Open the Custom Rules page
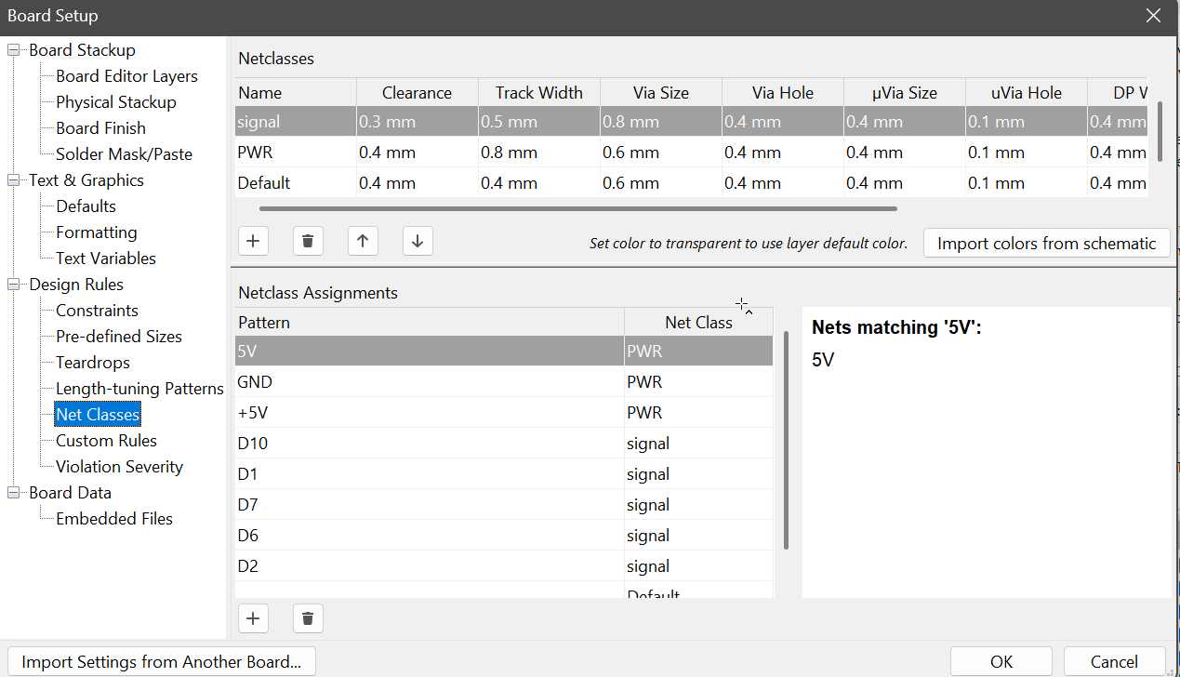The width and height of the screenshot is (1180, 677). click(x=106, y=441)
